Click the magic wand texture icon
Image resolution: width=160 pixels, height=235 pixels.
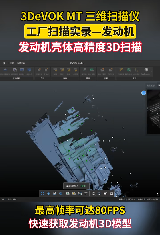click(84, 70)
